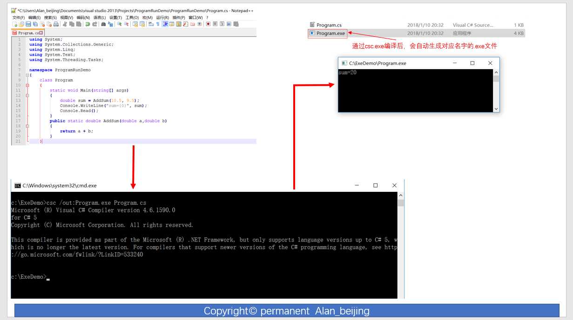573x320 pixels.
Task: Open the 视图(V) menu
Action: pyautogui.click(x=67, y=18)
